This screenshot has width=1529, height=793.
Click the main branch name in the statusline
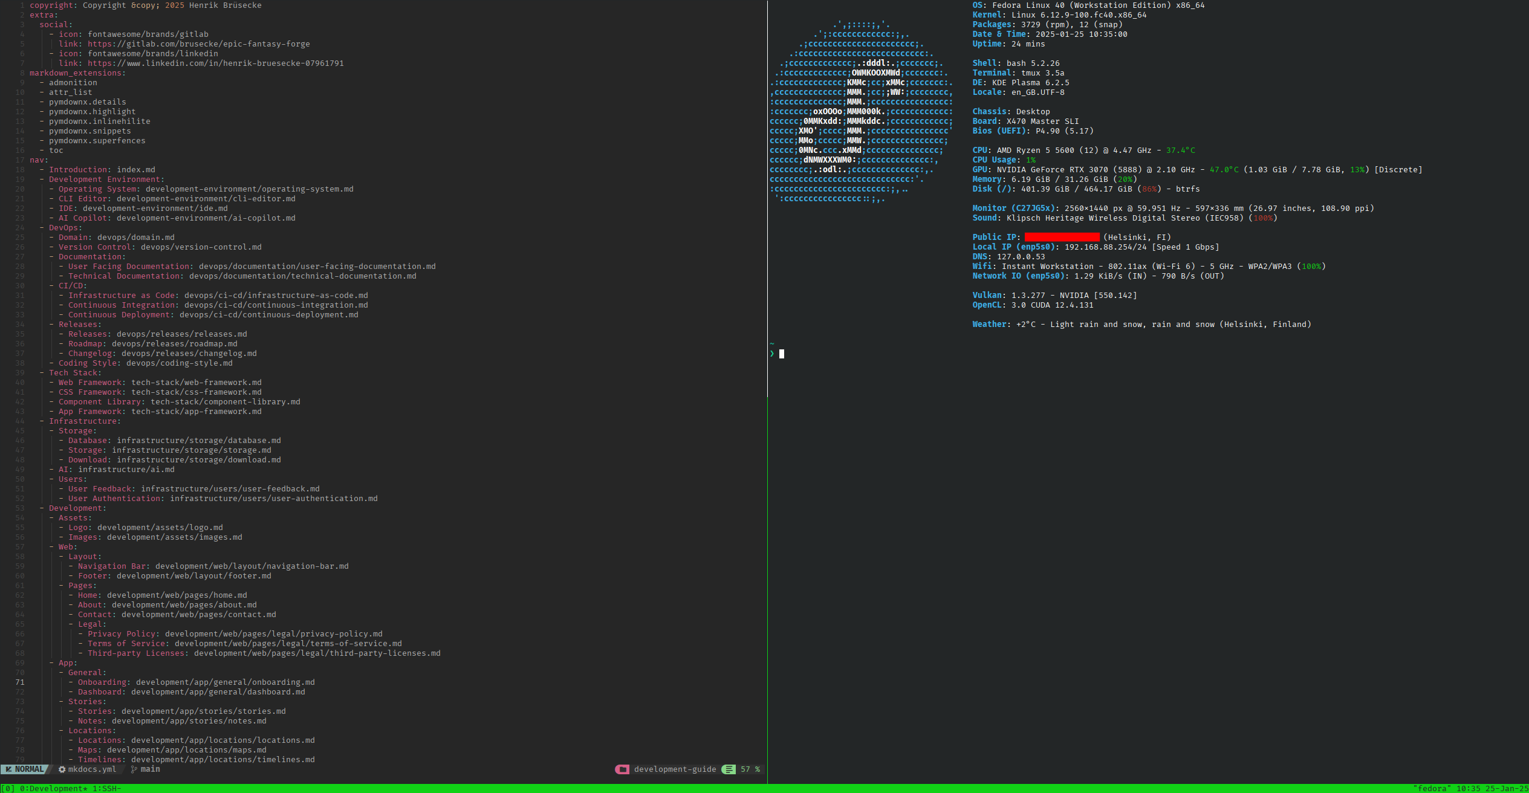click(150, 769)
